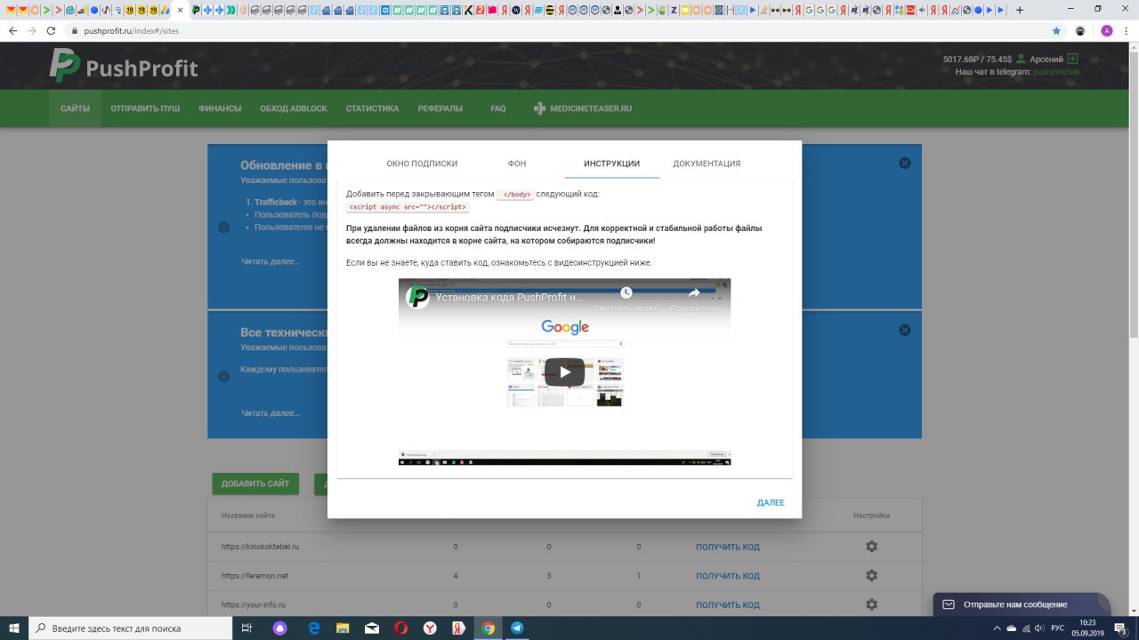Open the MEDICINETEASER.RU link
This screenshot has width=1139, height=640.
(x=583, y=108)
